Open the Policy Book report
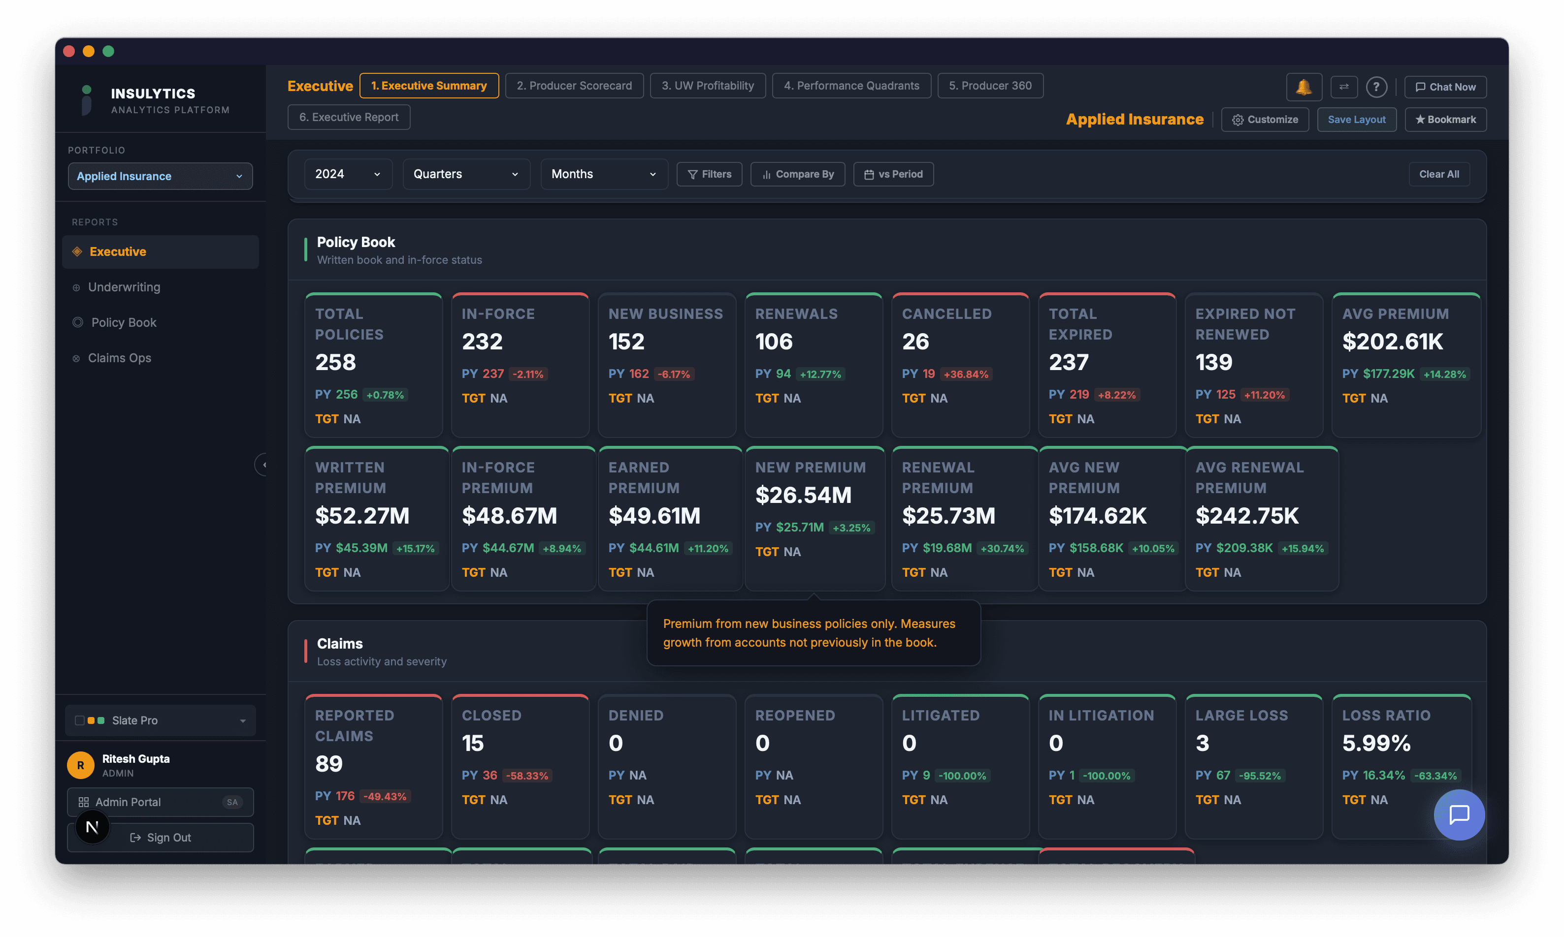 (160, 323)
